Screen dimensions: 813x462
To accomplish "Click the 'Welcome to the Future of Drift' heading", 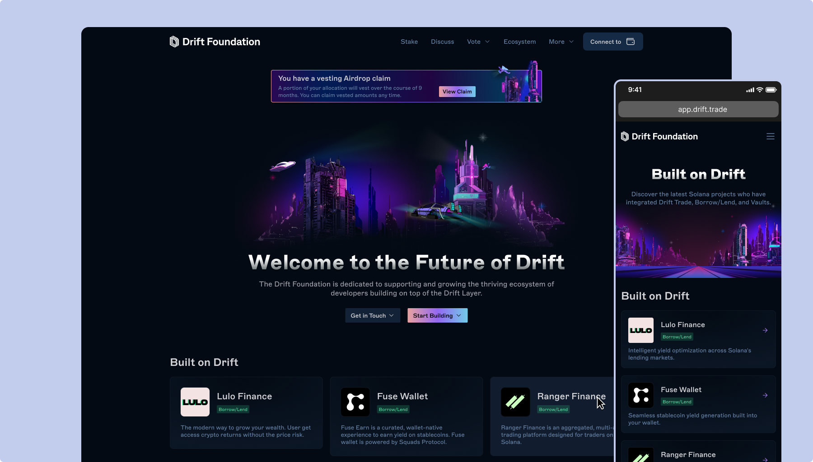I will click(x=406, y=262).
